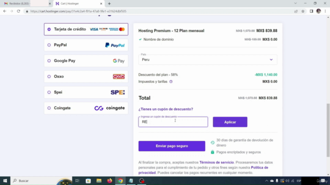Image resolution: width=330 pixels, height=185 pixels.
Task: Click the Visa card logo
Action: click(x=94, y=29)
